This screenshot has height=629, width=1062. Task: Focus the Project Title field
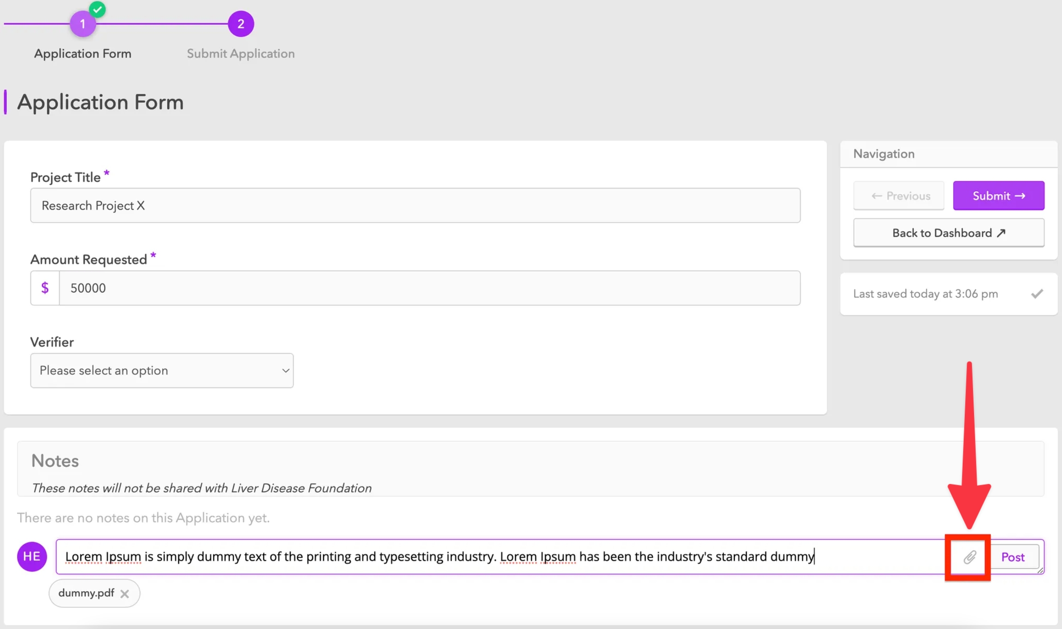tap(415, 206)
